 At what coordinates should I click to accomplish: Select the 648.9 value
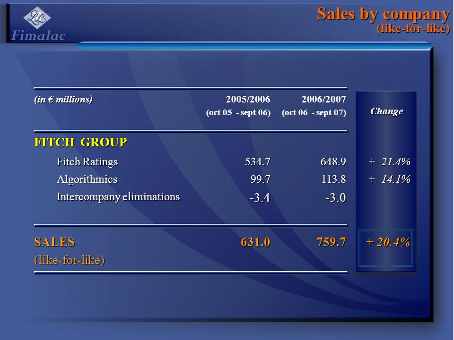click(x=333, y=161)
